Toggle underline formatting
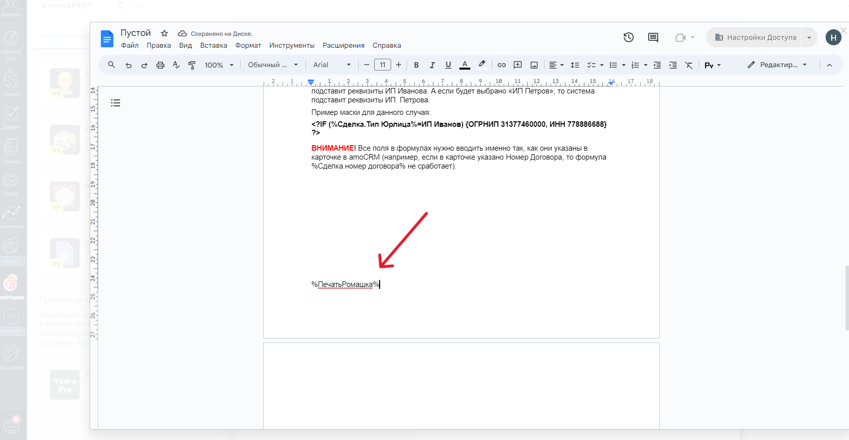 point(448,65)
